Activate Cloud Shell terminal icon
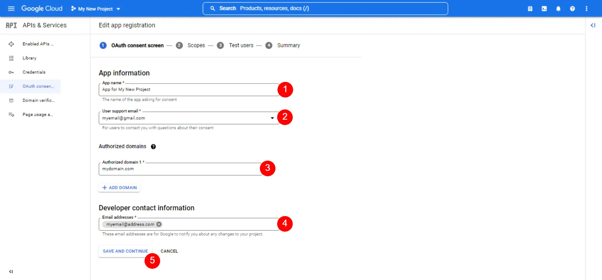The height and width of the screenshot is (280, 602). (544, 9)
